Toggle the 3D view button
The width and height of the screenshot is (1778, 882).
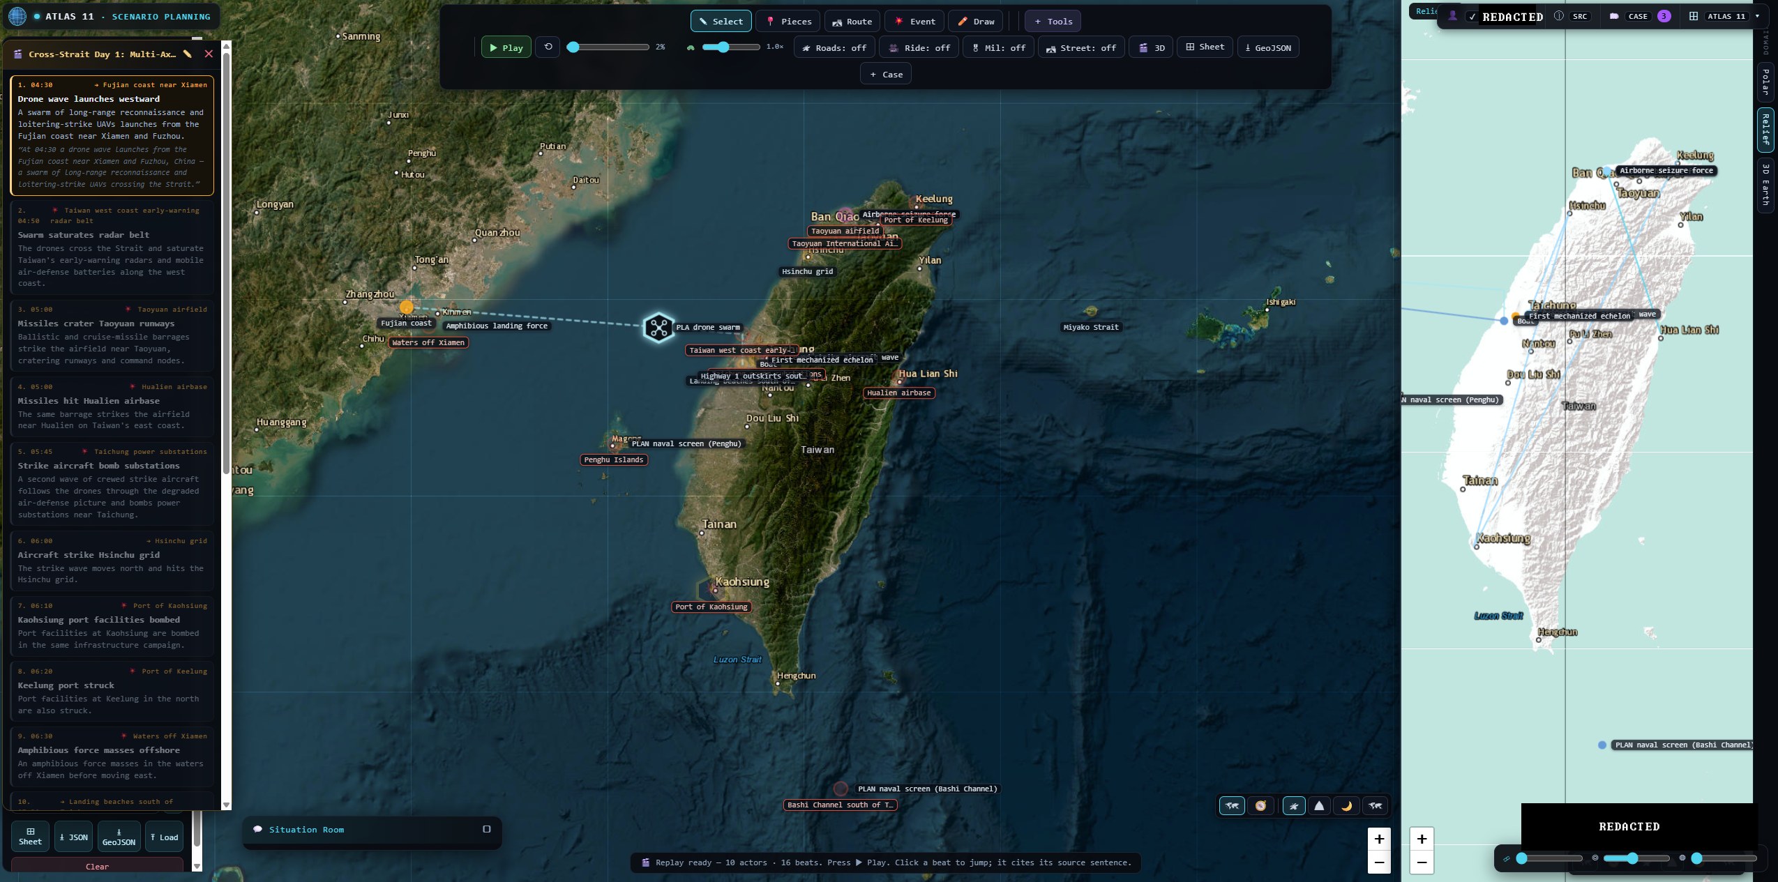(1151, 47)
